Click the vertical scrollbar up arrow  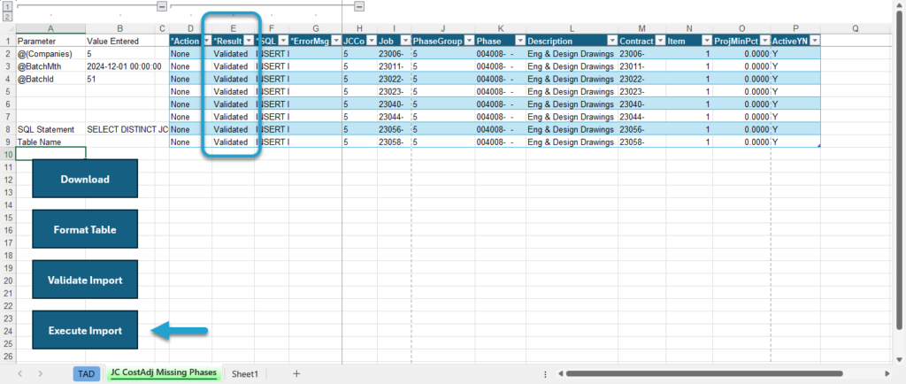click(x=899, y=4)
